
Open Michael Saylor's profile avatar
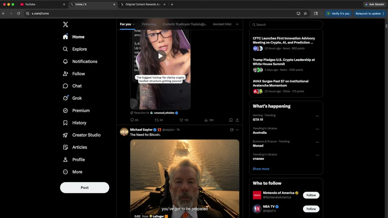coord(124,132)
